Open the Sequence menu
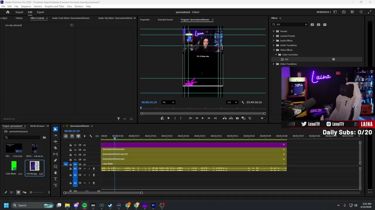 tap(26, 6)
